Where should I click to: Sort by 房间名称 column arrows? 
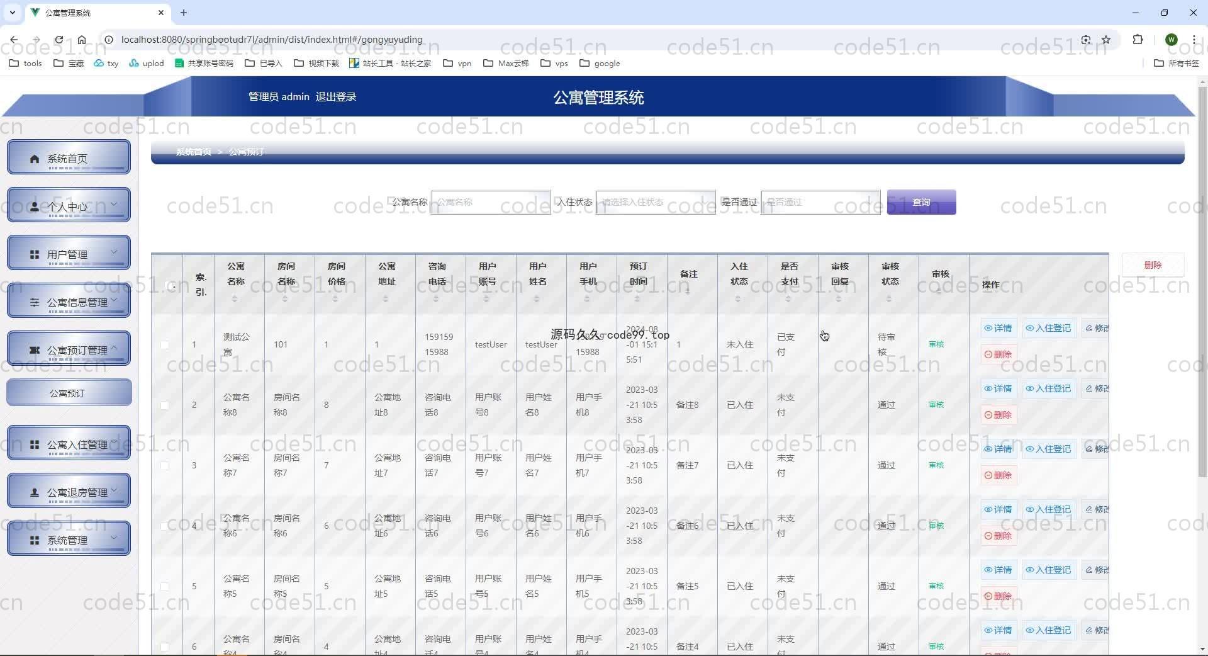click(x=285, y=299)
